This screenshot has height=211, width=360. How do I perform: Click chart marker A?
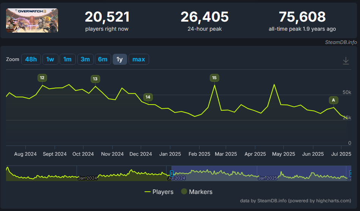(x=333, y=100)
